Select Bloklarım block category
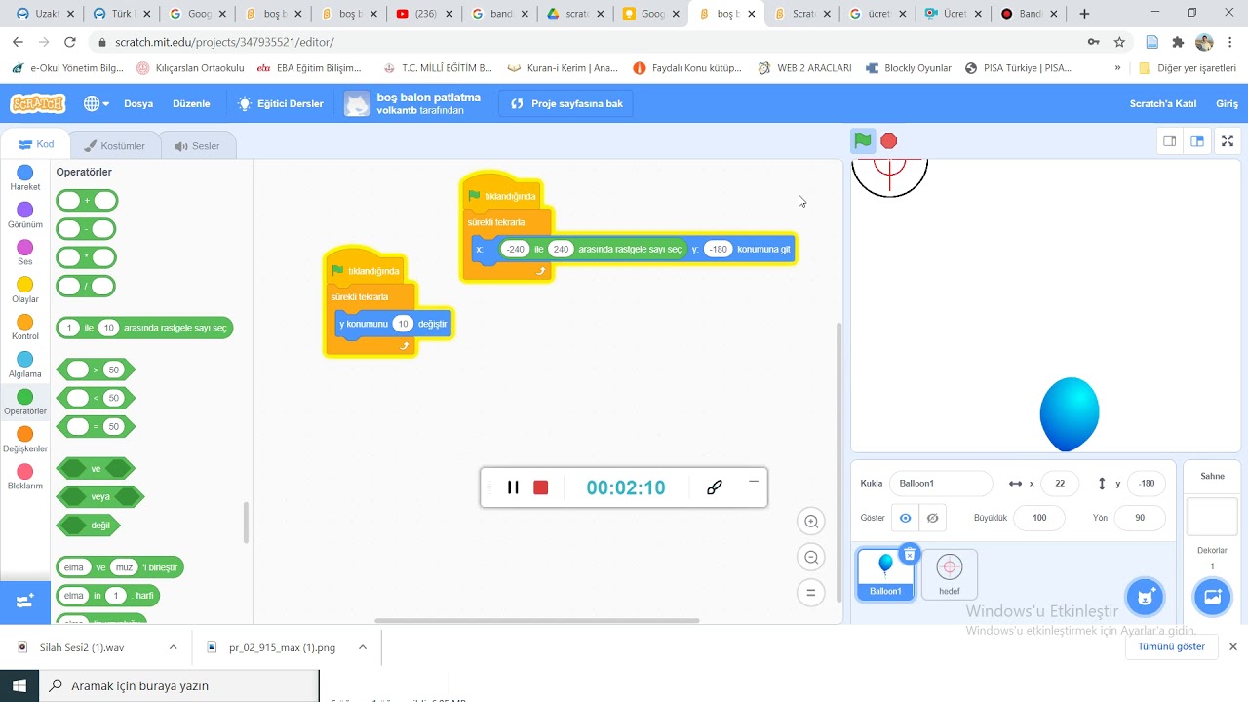 [x=25, y=477]
